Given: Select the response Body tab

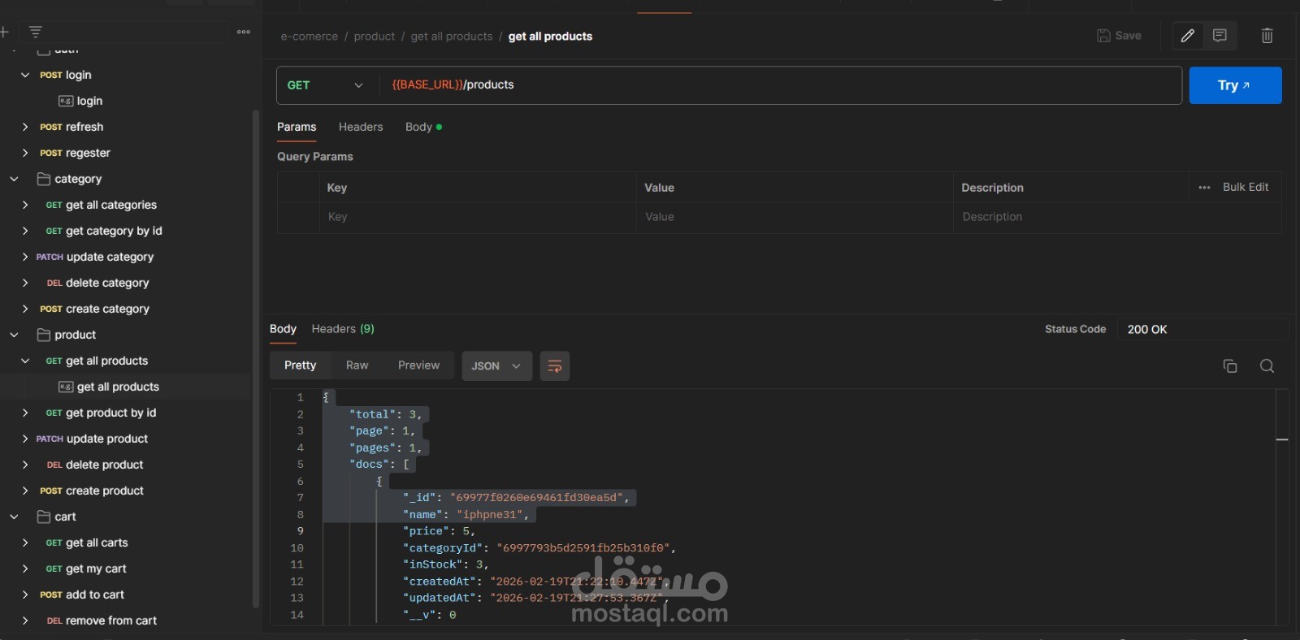Looking at the screenshot, I should tap(283, 329).
